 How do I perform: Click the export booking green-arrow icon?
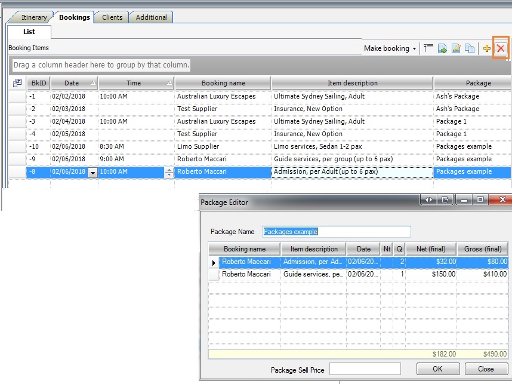442,48
